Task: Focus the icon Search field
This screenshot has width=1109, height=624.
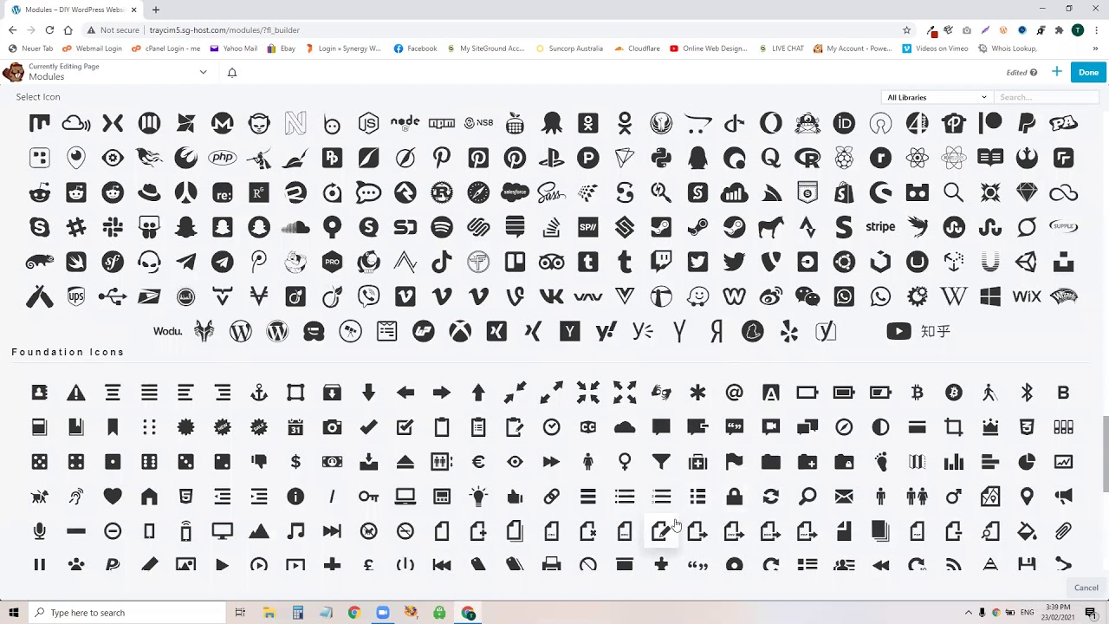Action: click(x=1046, y=97)
